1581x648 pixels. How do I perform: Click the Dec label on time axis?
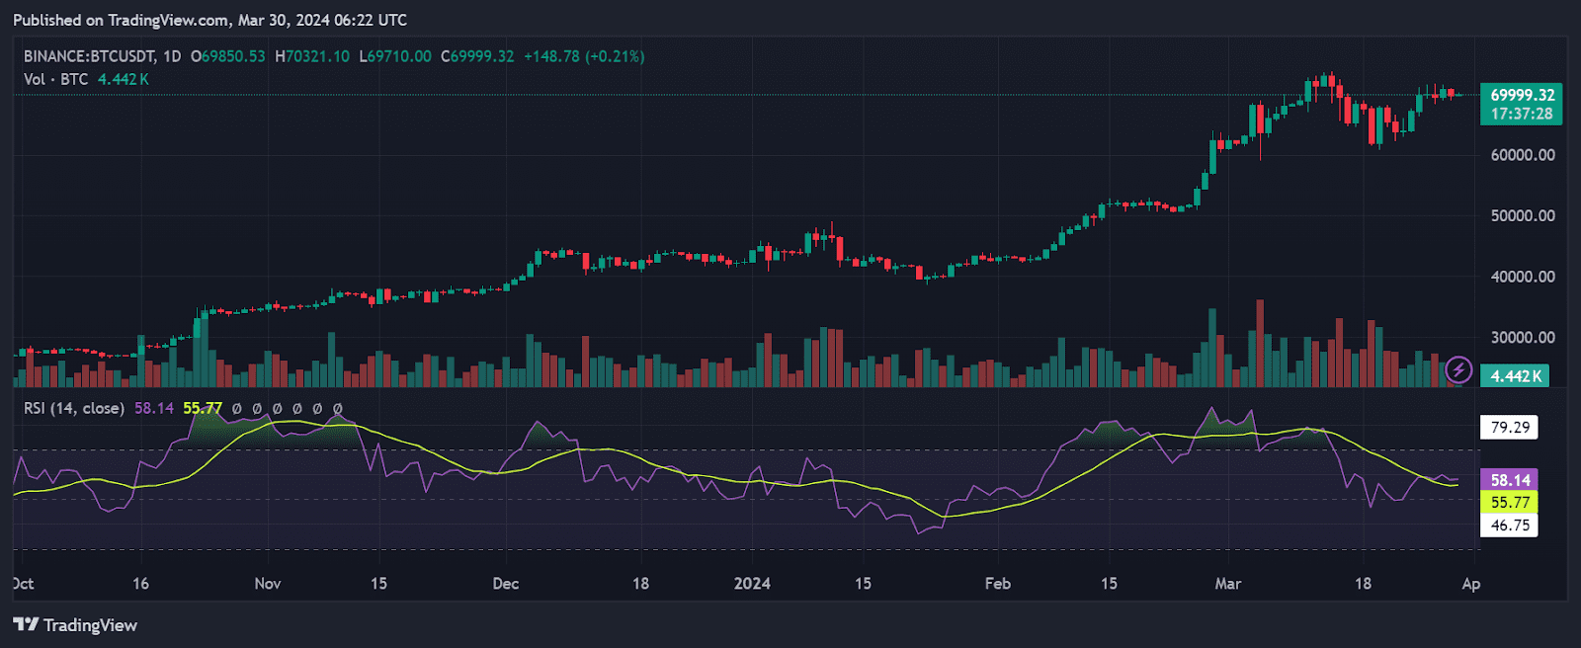[506, 584]
